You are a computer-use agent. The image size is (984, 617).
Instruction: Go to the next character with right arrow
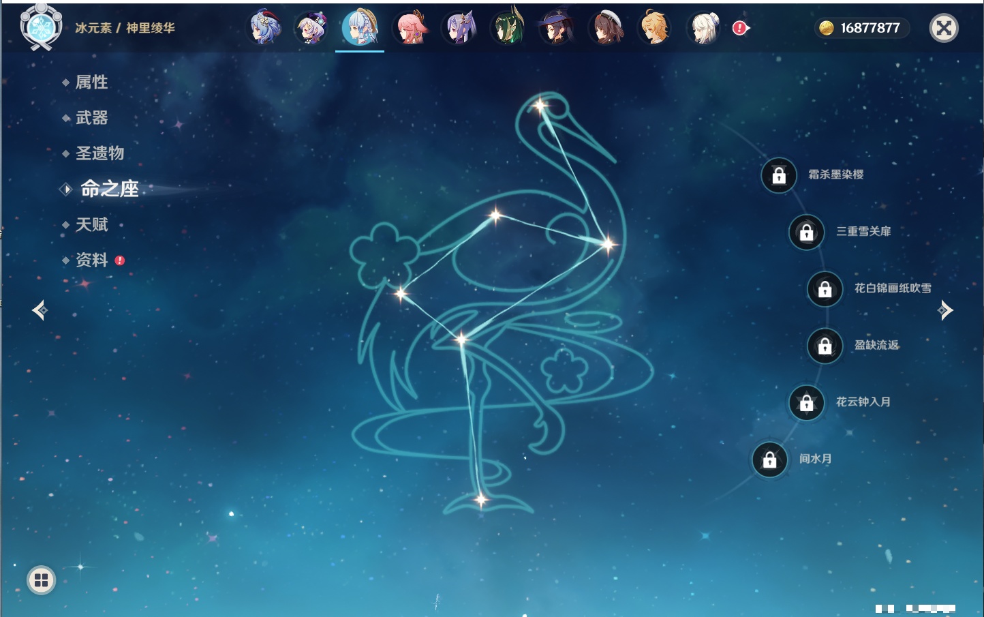(x=945, y=310)
